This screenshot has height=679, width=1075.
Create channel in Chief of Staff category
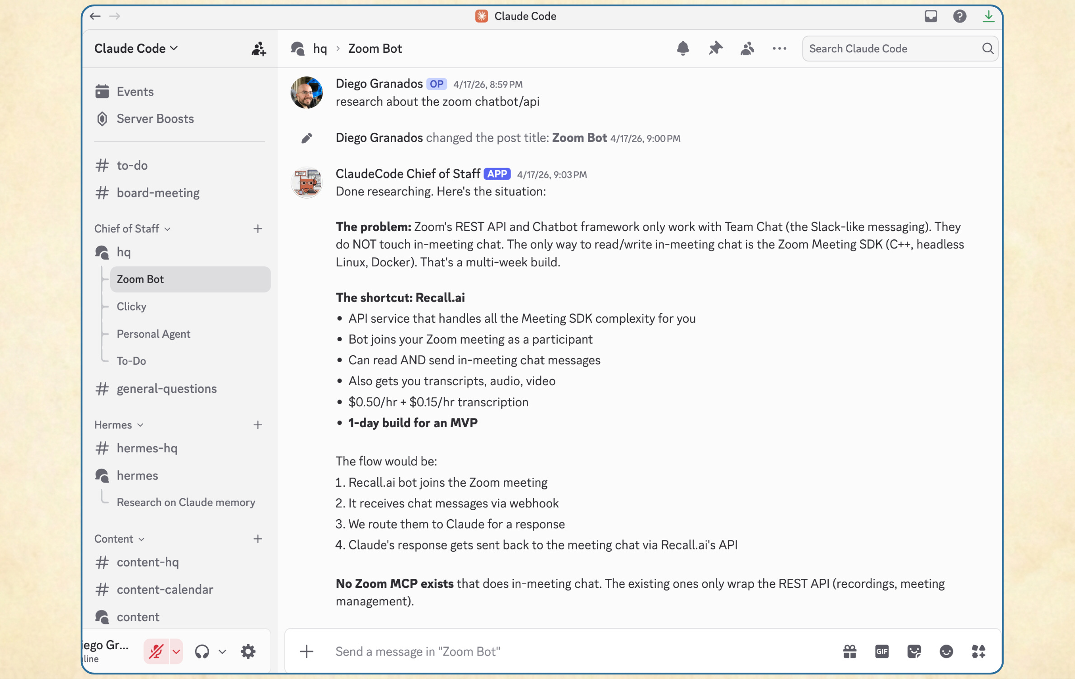258,228
